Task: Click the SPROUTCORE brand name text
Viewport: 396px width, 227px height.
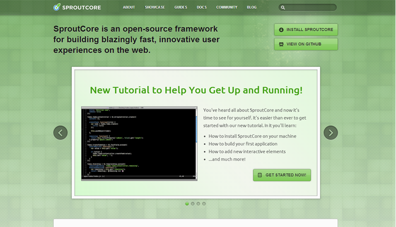Action: tap(81, 7)
